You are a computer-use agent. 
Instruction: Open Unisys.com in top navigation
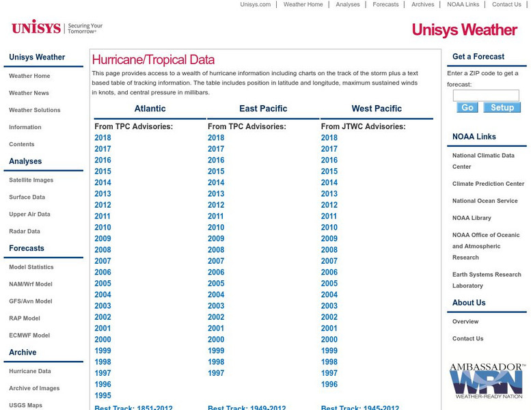tap(256, 4)
